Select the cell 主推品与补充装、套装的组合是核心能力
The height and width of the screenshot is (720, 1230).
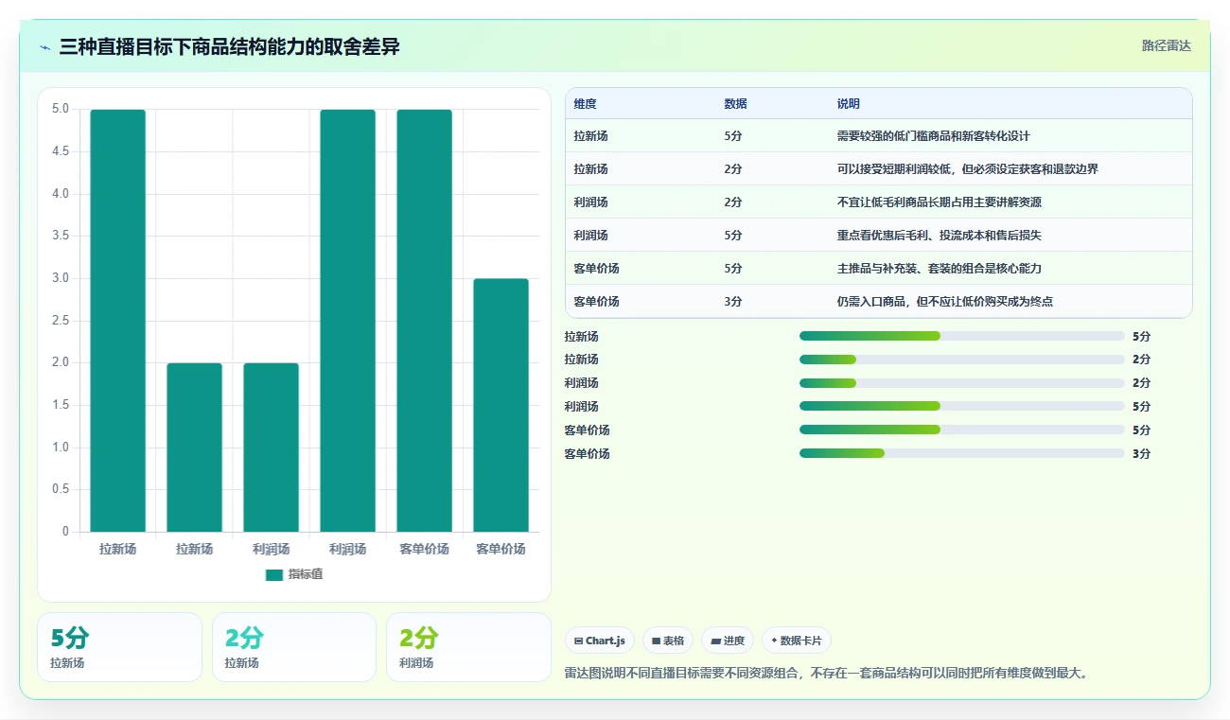(940, 269)
